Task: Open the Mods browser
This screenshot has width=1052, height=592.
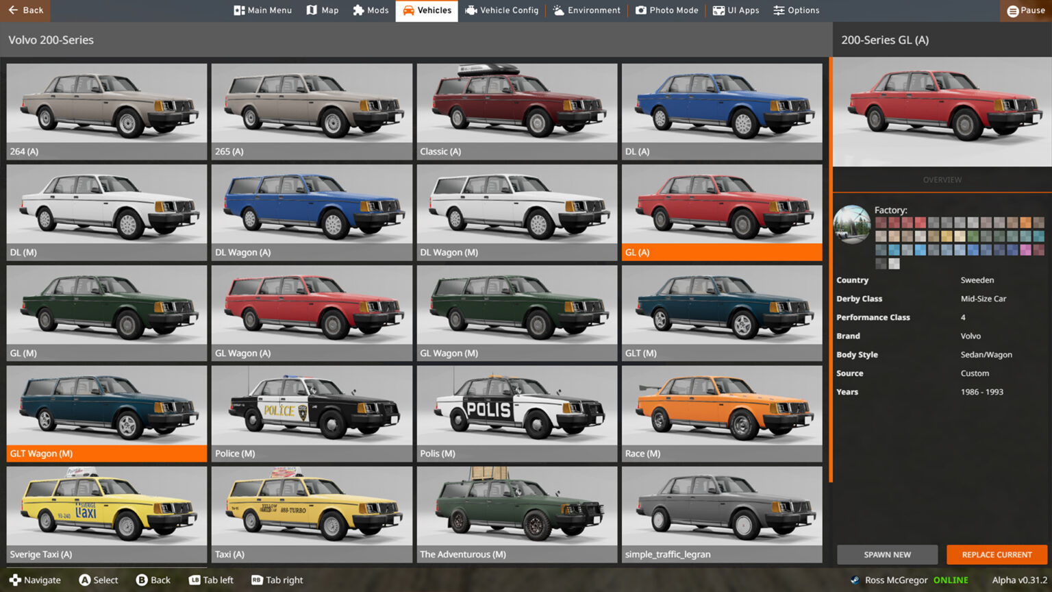Action: point(371,10)
